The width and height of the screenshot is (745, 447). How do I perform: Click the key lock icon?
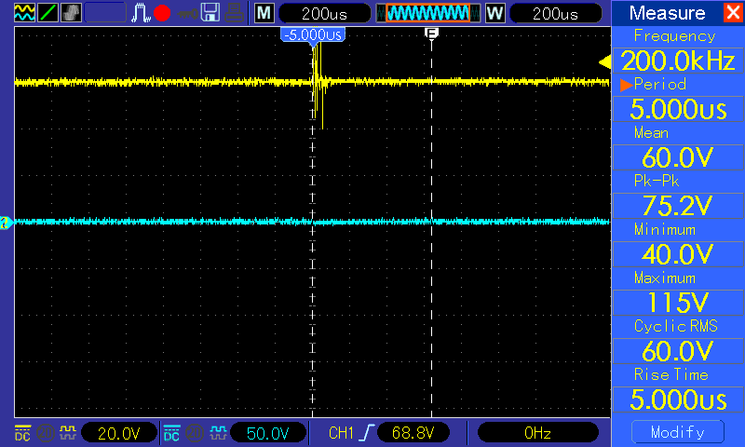pos(188,14)
